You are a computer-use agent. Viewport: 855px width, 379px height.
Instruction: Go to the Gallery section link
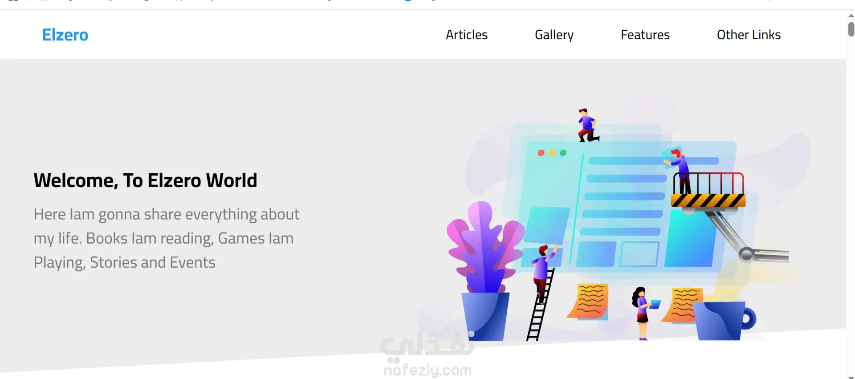[554, 35]
